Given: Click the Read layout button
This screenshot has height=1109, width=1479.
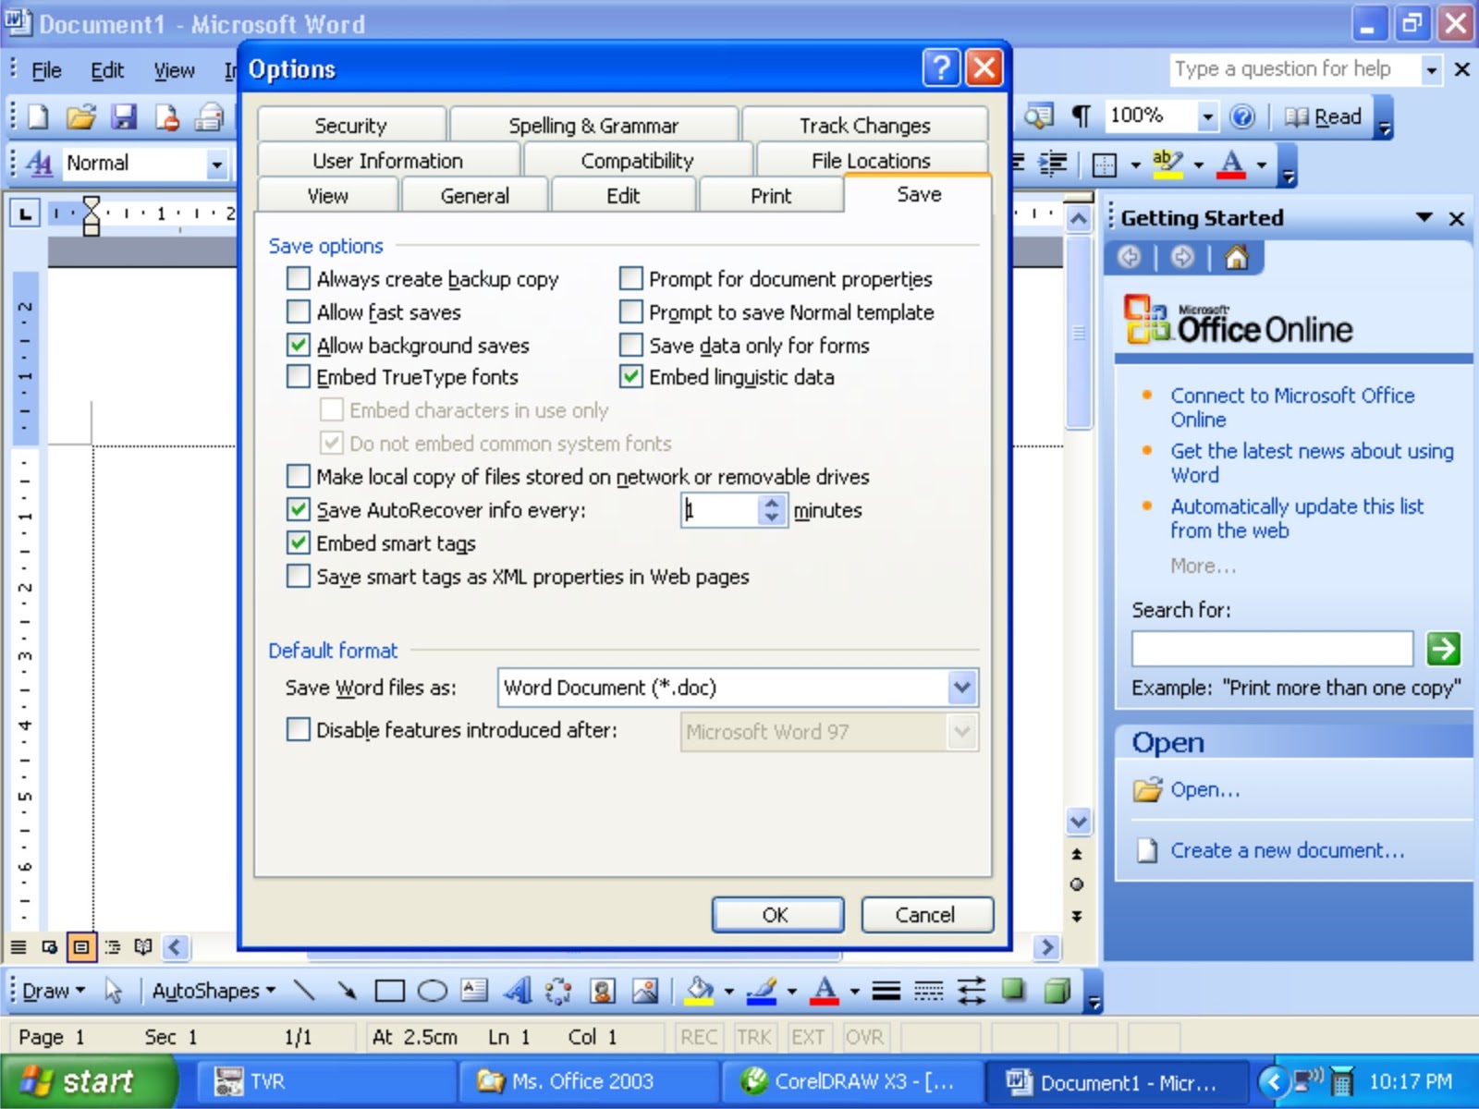Looking at the screenshot, I should [1324, 116].
